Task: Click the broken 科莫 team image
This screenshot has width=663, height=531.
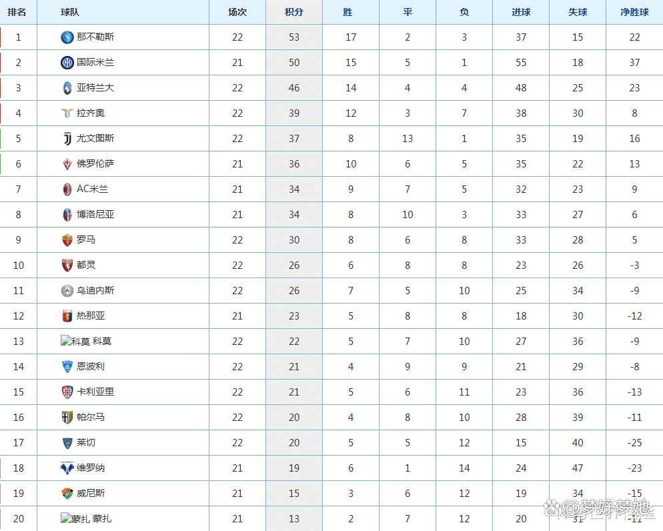Action: pyautogui.click(x=75, y=341)
